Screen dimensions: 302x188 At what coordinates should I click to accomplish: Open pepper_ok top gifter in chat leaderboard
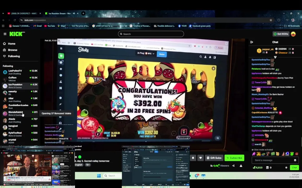click(265, 51)
